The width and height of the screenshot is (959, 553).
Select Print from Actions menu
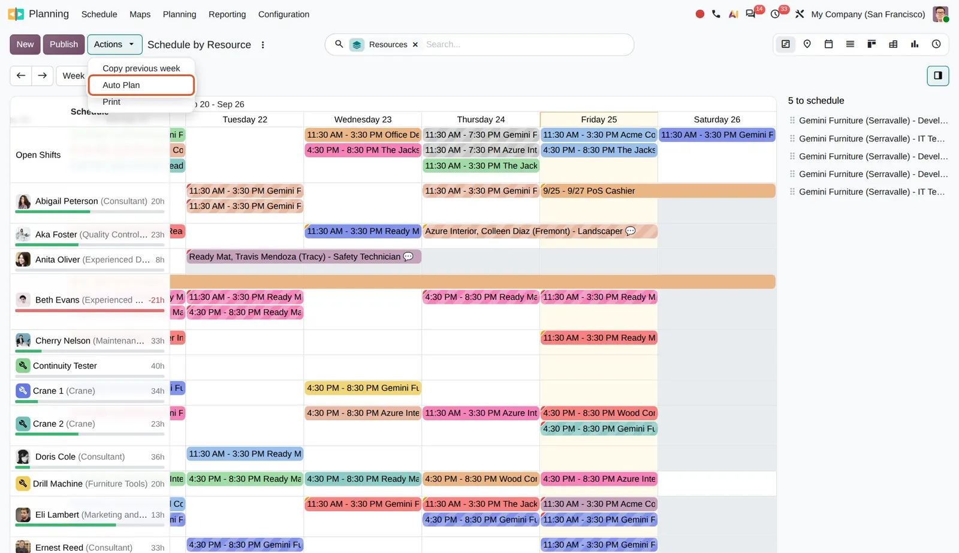(x=141, y=102)
